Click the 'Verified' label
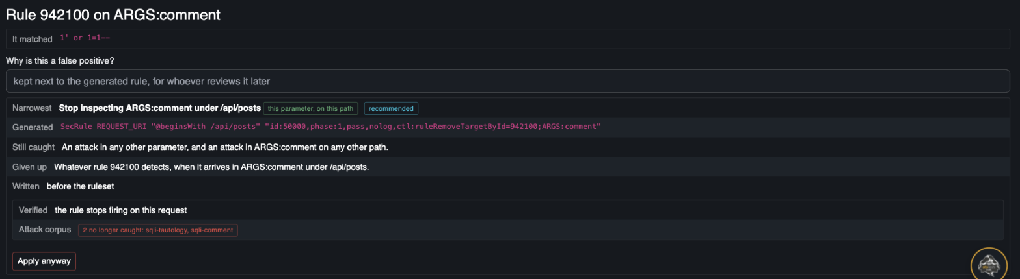 point(33,210)
